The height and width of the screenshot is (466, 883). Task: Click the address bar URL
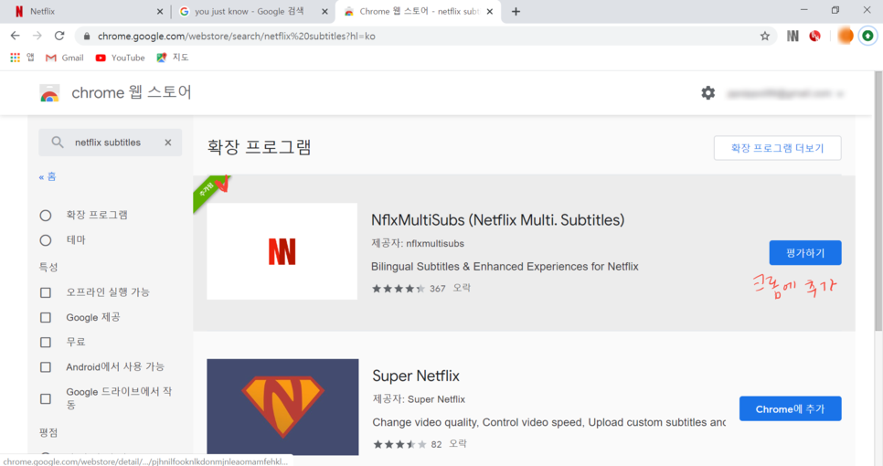tap(237, 36)
